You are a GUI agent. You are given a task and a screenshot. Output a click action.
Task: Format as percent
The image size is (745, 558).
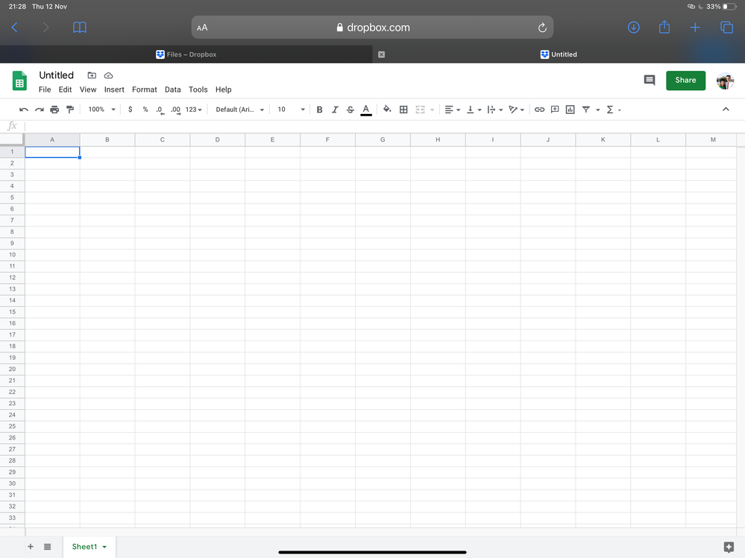point(145,110)
